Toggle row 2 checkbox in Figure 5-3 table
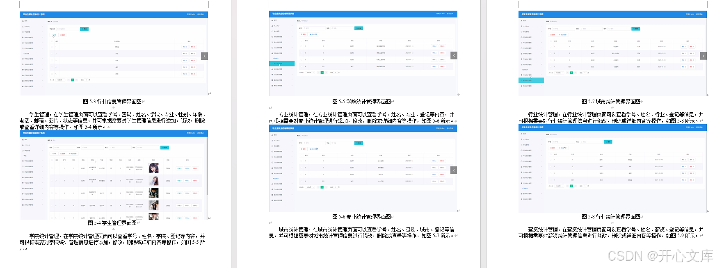Image resolution: width=715 pixels, height=268 pixels. coord(53,54)
